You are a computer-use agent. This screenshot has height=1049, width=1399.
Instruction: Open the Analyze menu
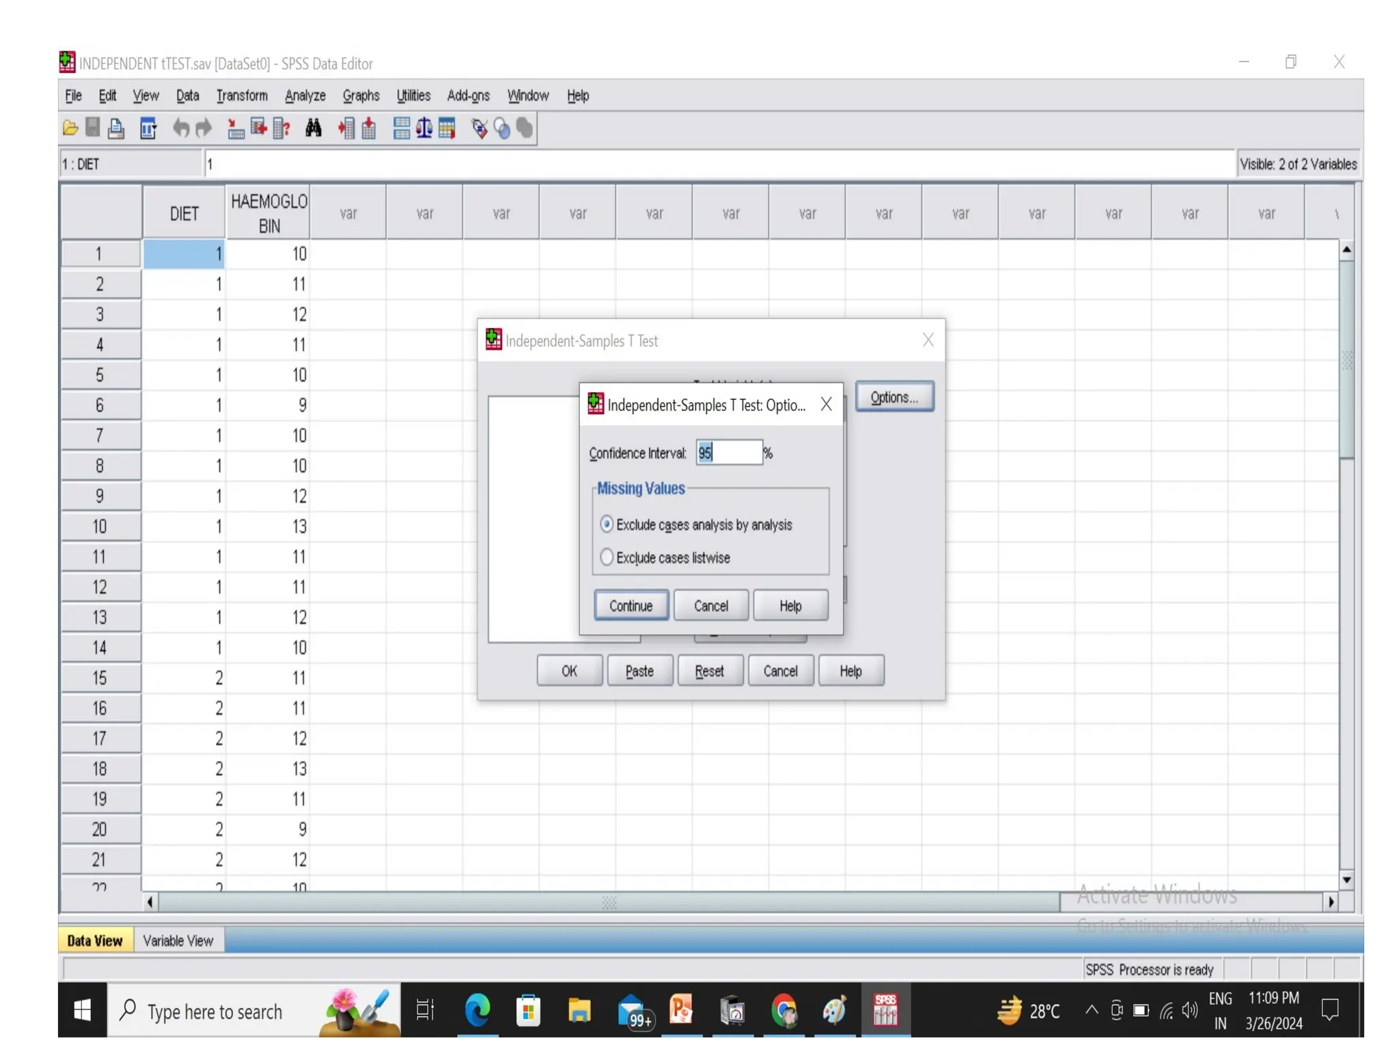pos(305,96)
